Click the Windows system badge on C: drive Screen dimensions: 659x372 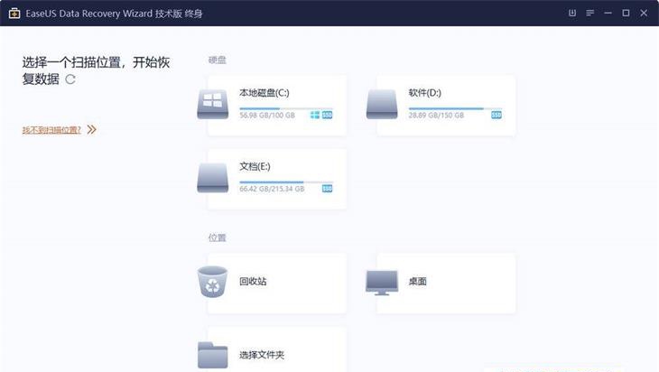tap(315, 115)
